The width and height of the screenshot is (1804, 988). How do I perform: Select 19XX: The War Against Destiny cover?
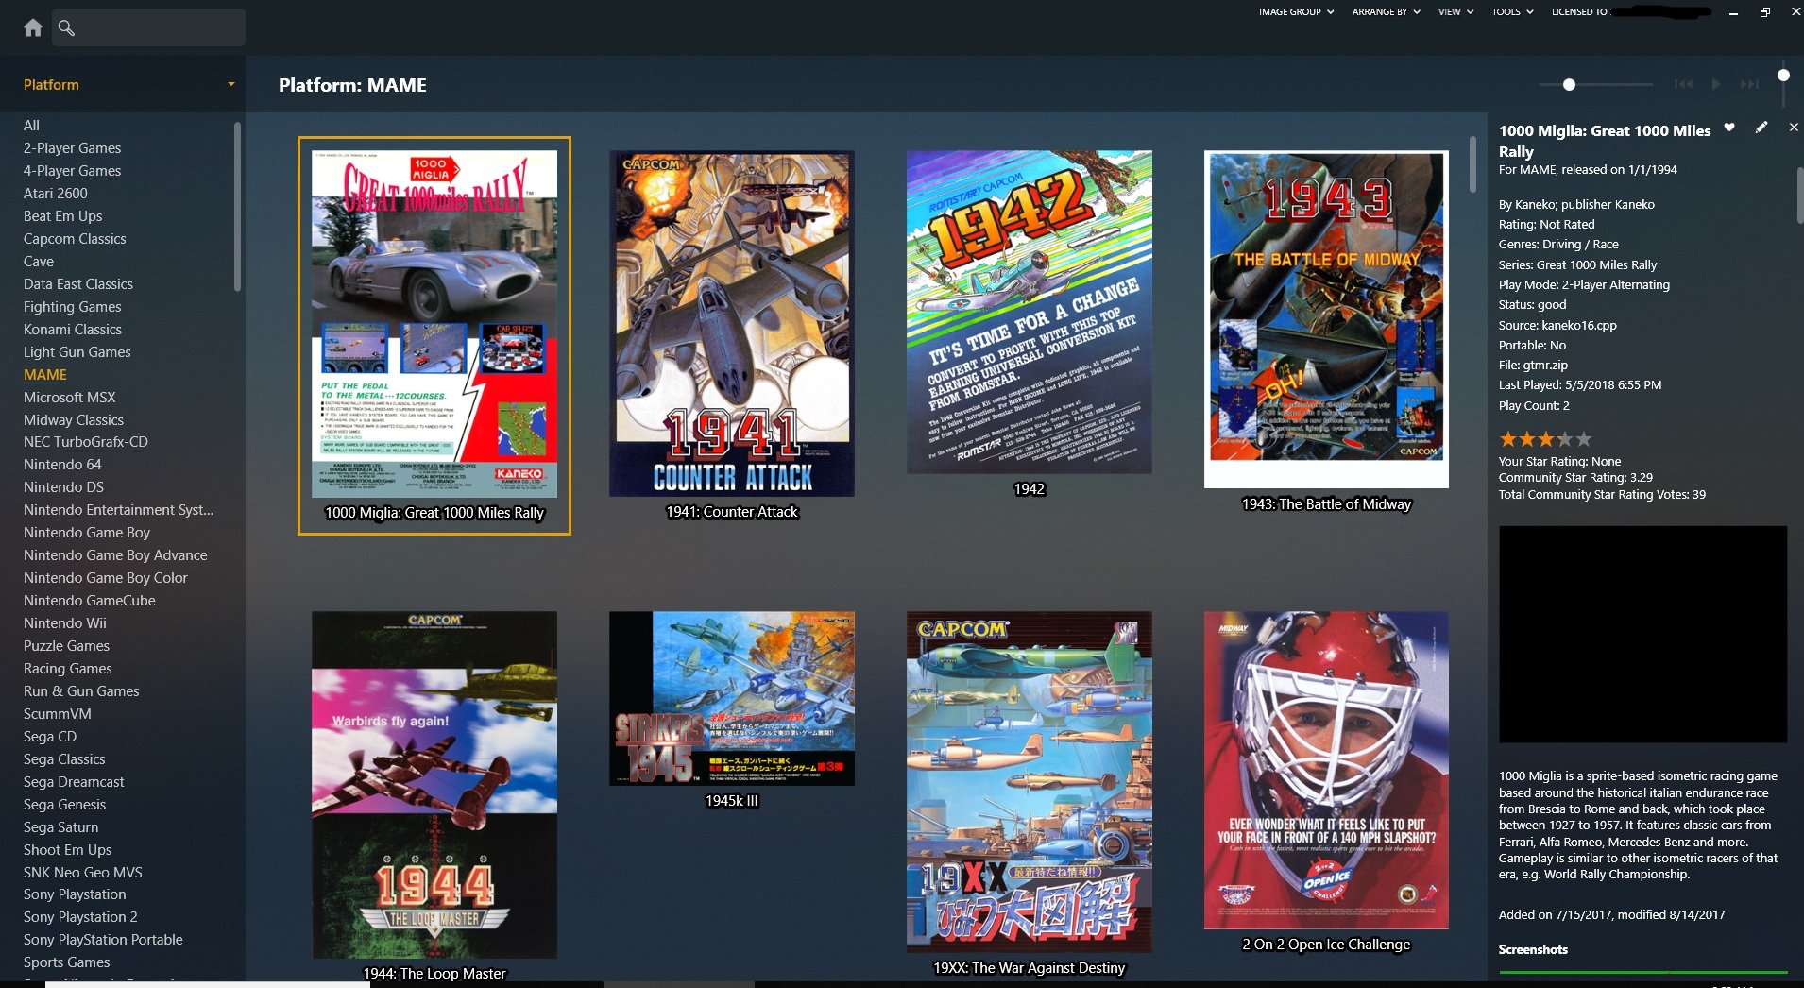(x=1030, y=782)
